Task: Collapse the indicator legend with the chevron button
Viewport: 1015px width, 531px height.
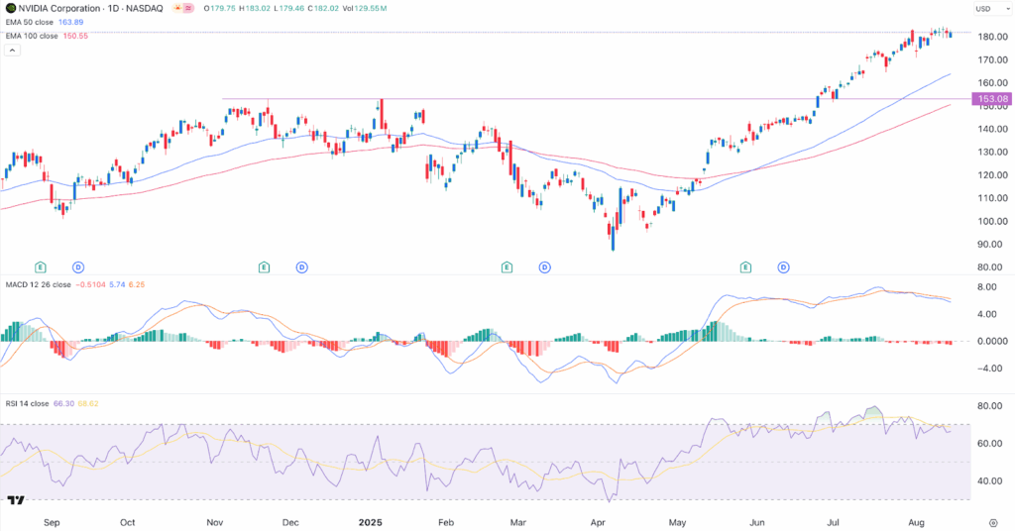Action: pos(12,50)
